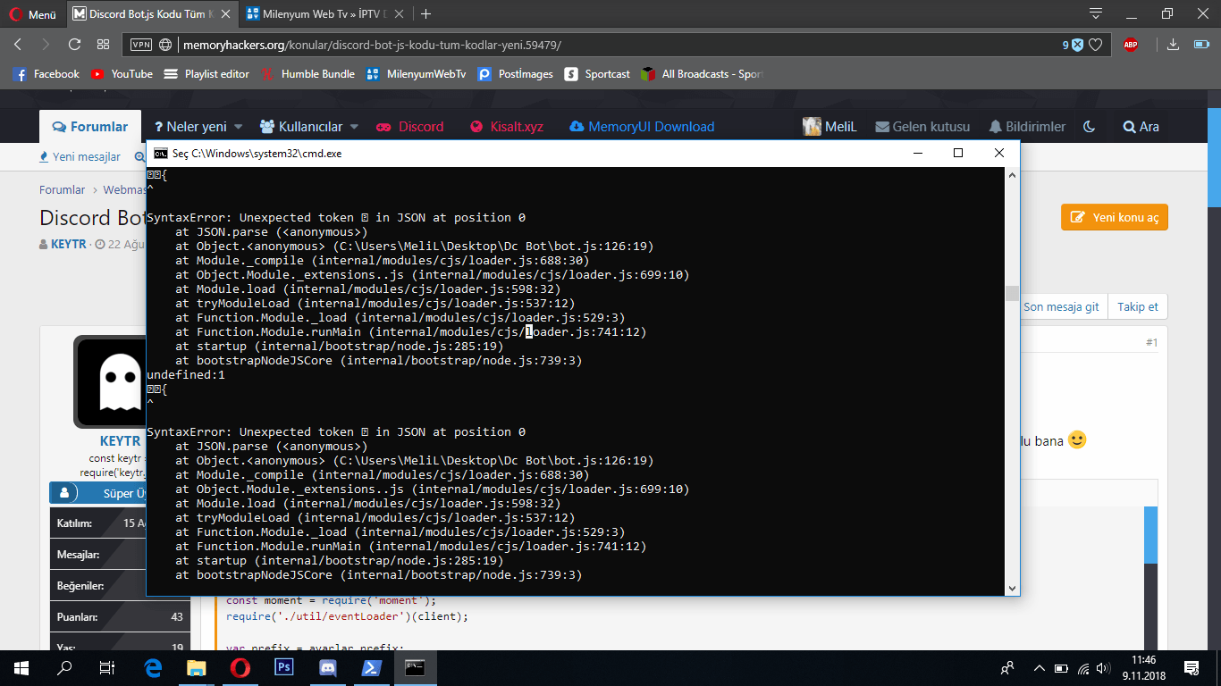
Task: Open the Kullanıcılar nav item
Action: 300,127
